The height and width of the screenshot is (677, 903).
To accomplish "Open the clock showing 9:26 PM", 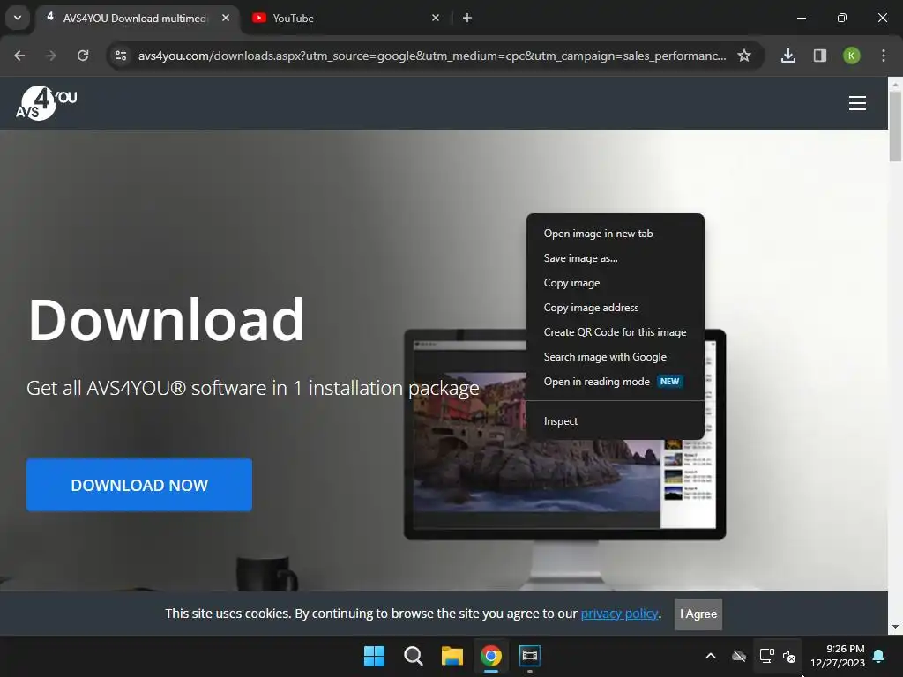I will [x=838, y=656].
